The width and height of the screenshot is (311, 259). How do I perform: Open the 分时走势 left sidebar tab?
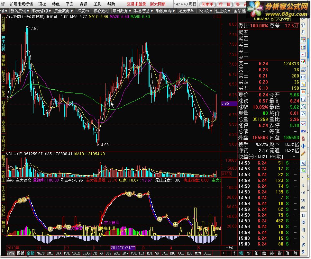3,24
